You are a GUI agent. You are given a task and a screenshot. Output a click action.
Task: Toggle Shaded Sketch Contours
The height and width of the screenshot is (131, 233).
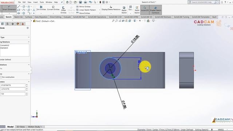(155, 10)
